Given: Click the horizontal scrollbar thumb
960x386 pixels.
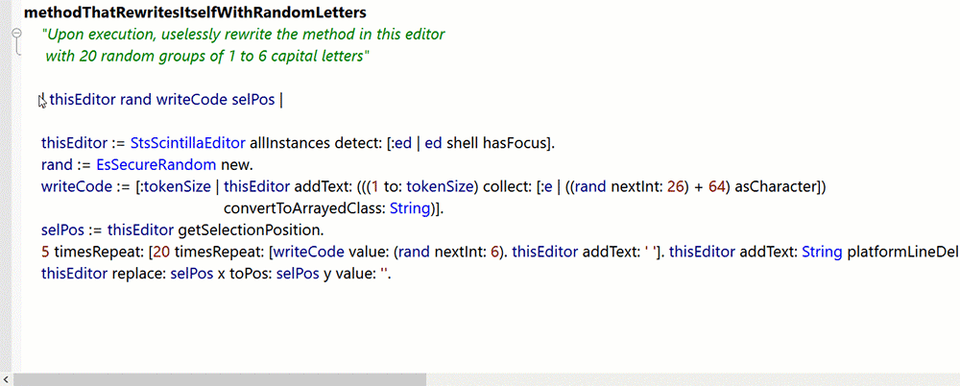Looking at the screenshot, I should [x=220, y=380].
